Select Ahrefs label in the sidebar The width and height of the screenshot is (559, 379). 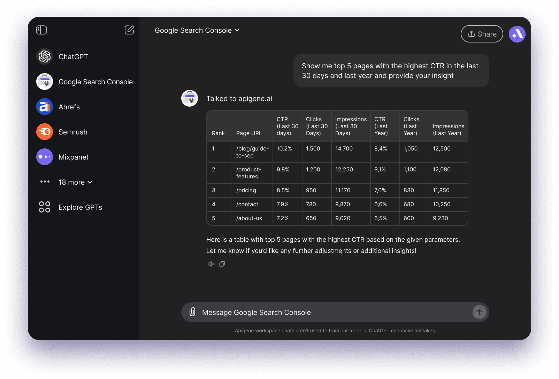tap(69, 107)
